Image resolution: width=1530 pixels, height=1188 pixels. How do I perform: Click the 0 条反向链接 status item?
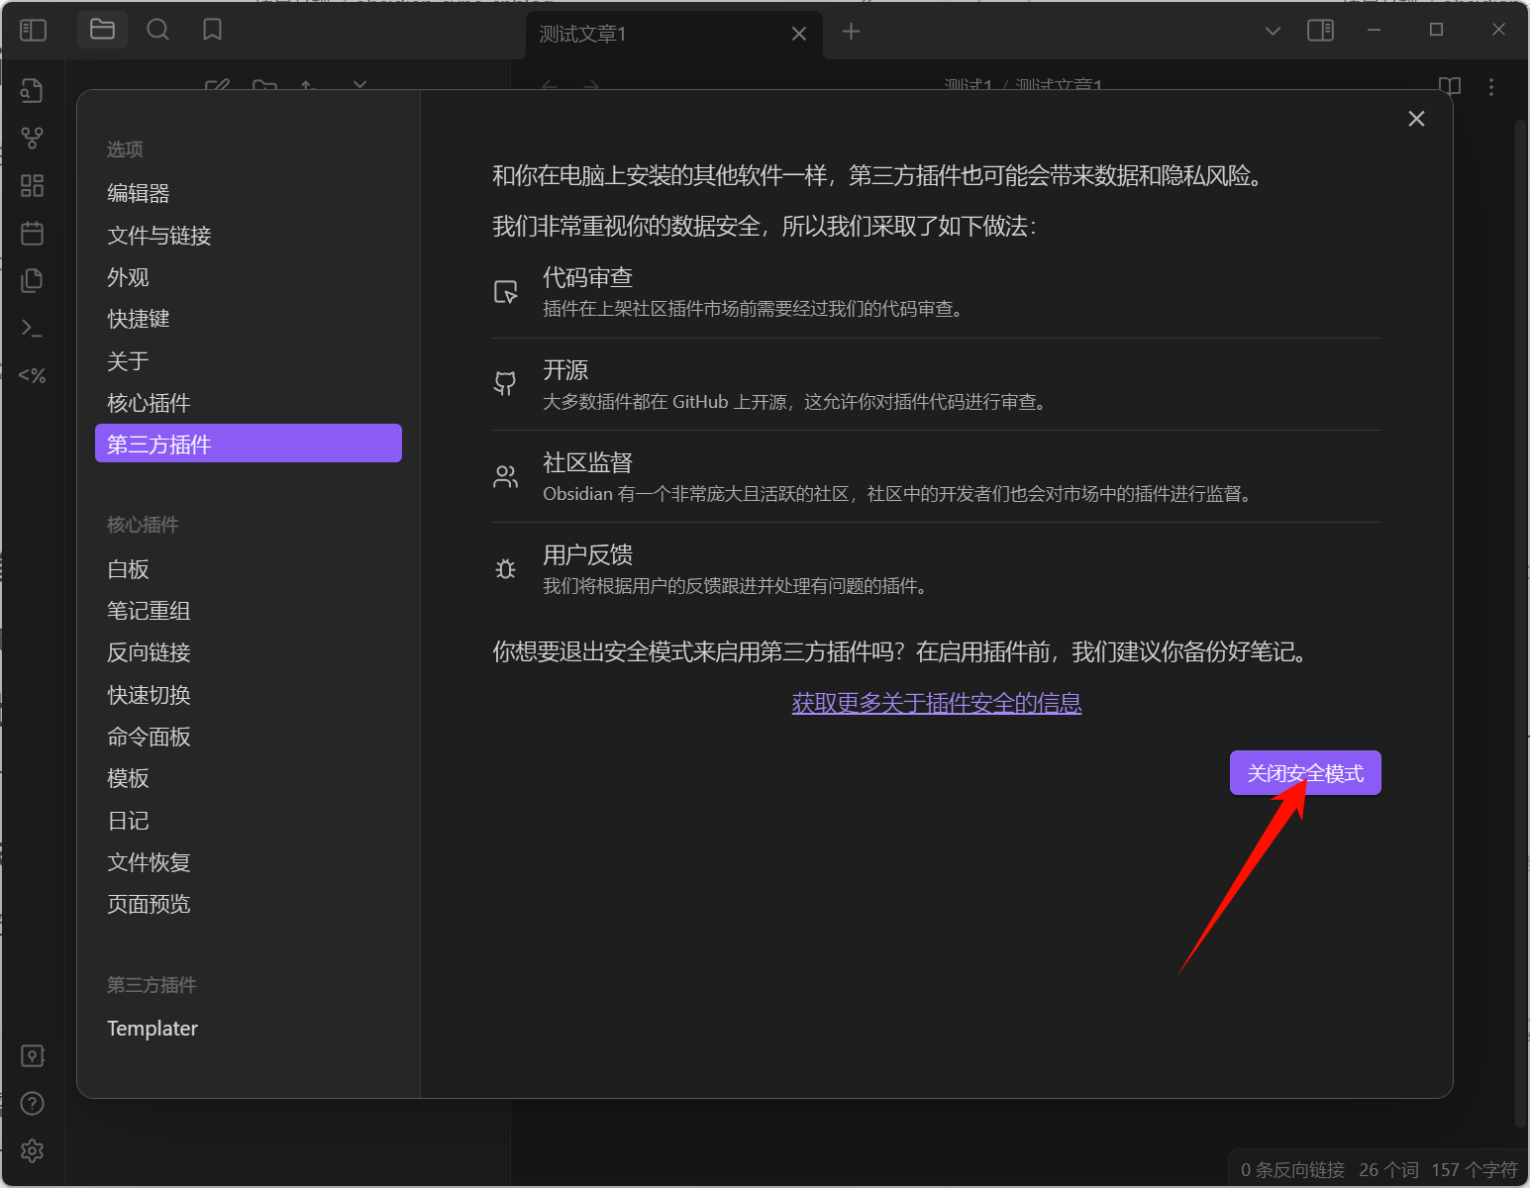click(1292, 1170)
